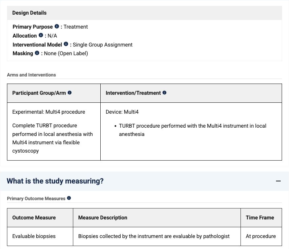Click the Outcome Measure column header
289x249 pixels.
click(34, 218)
